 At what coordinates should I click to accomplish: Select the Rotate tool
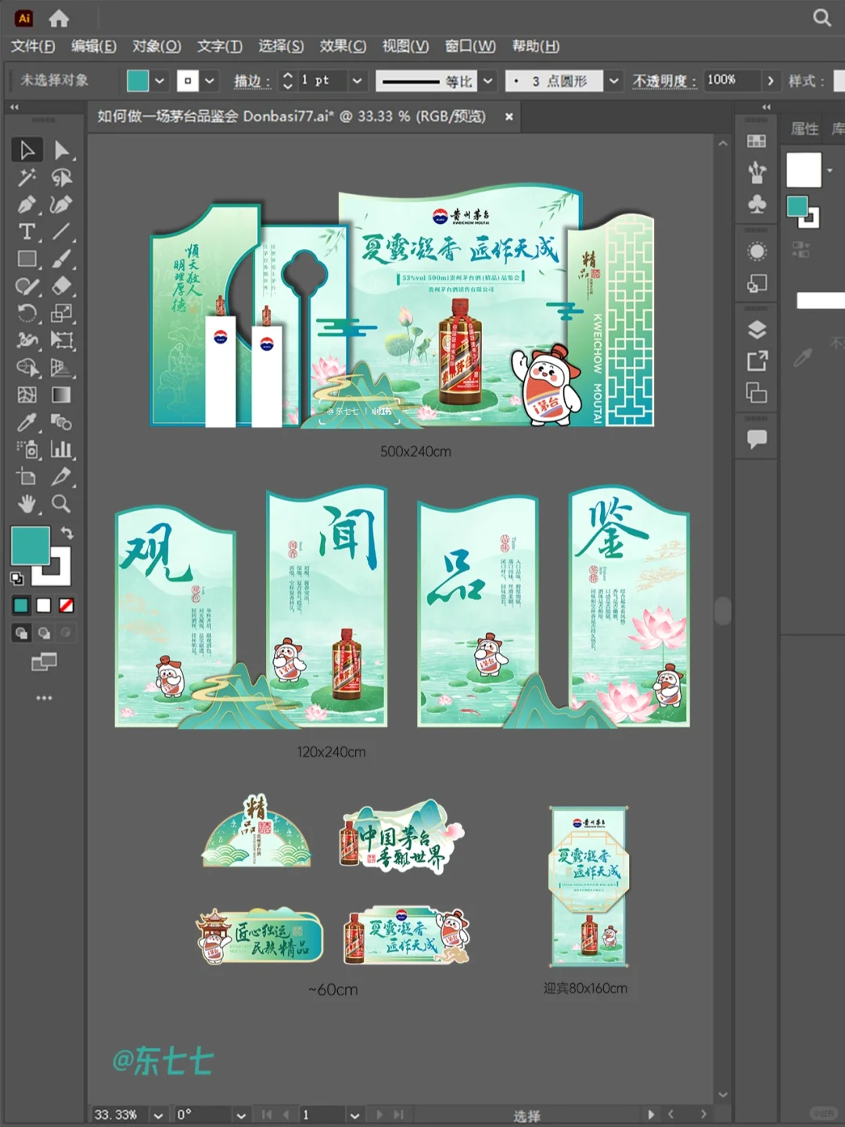tap(27, 313)
